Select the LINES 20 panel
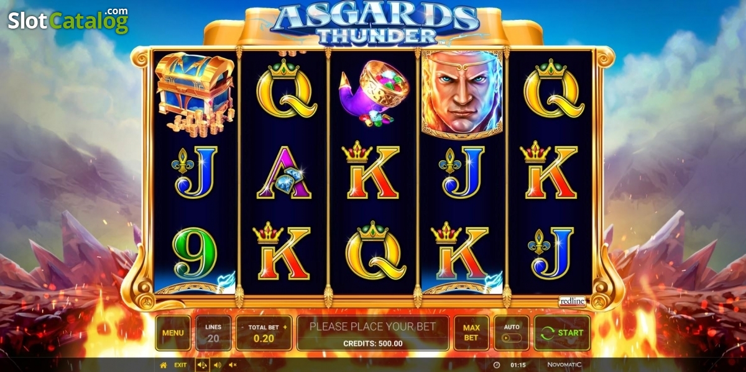 [x=213, y=333]
